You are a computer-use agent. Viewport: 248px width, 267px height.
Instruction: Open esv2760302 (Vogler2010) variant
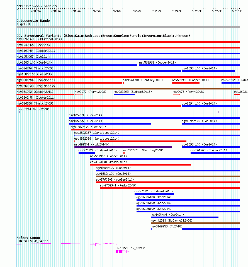click(115, 180)
